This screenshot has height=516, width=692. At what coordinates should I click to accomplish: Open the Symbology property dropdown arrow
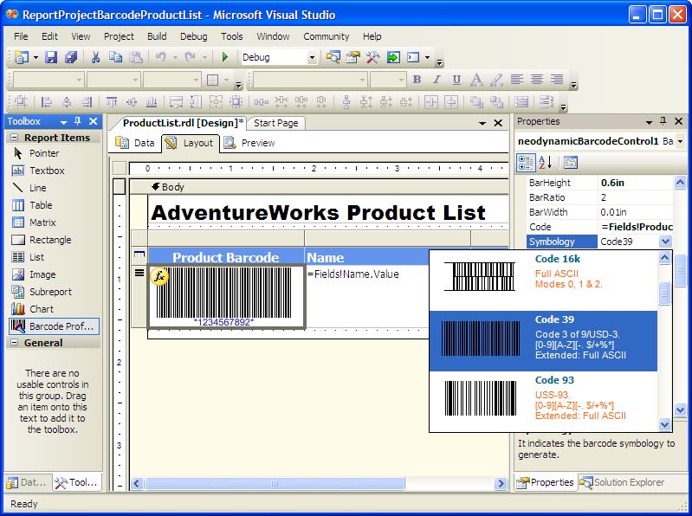[x=665, y=242]
